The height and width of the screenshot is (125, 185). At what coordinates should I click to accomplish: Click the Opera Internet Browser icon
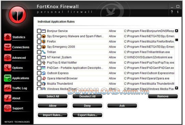(x=44, y=78)
